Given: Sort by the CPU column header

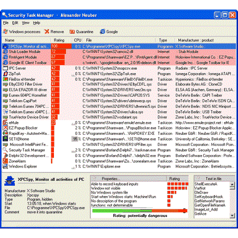Looking at the screenshot, I should (77, 40).
